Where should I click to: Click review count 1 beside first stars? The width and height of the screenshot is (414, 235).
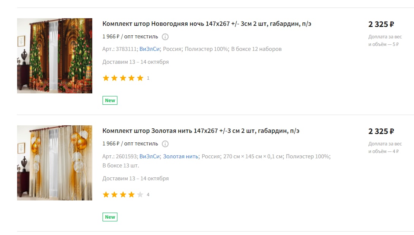click(x=148, y=78)
